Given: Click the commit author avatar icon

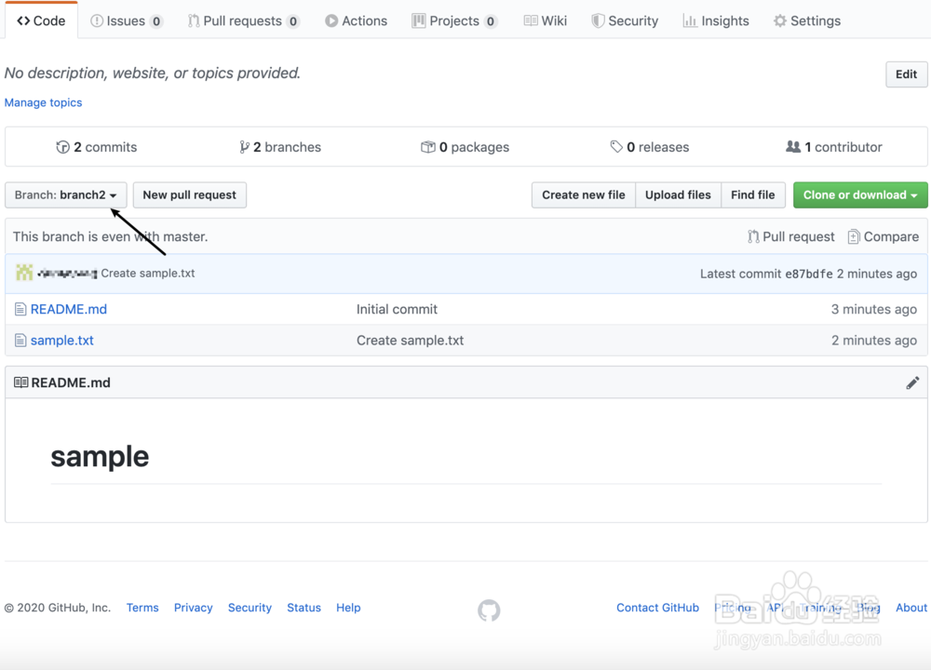Looking at the screenshot, I should (23, 274).
